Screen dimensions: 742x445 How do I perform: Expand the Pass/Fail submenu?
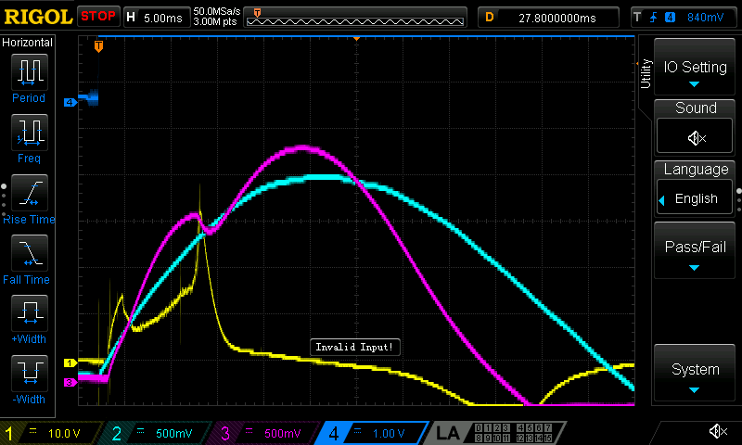click(696, 249)
